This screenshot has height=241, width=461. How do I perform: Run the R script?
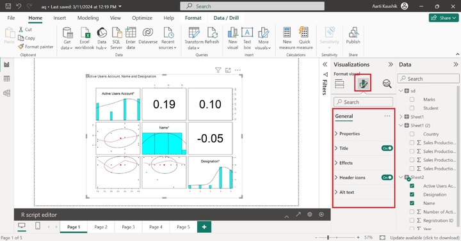(x=321, y=215)
